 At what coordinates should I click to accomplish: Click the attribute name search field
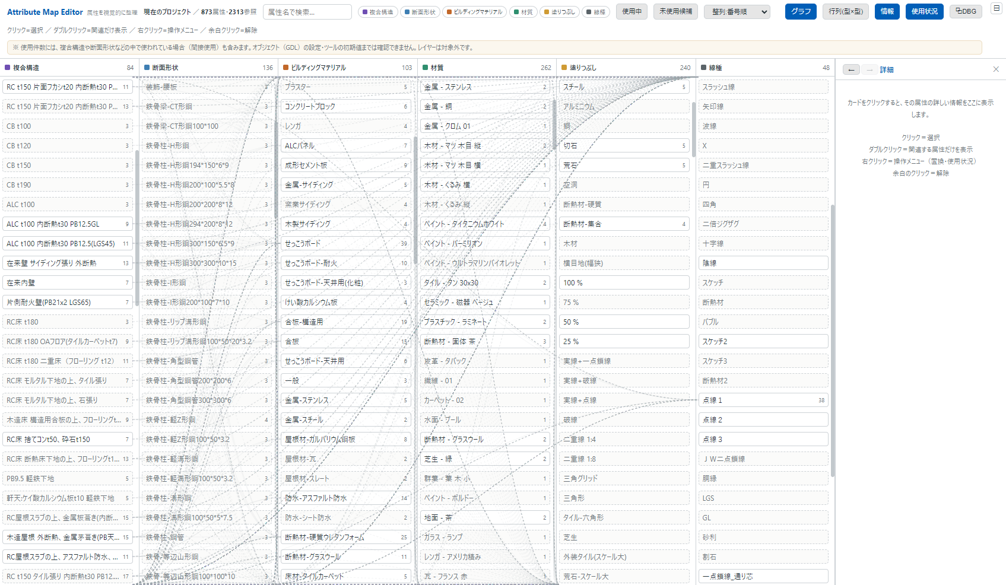tap(307, 12)
